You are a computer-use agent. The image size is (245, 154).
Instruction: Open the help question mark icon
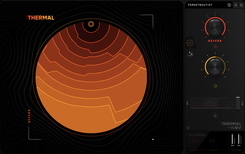point(188,128)
